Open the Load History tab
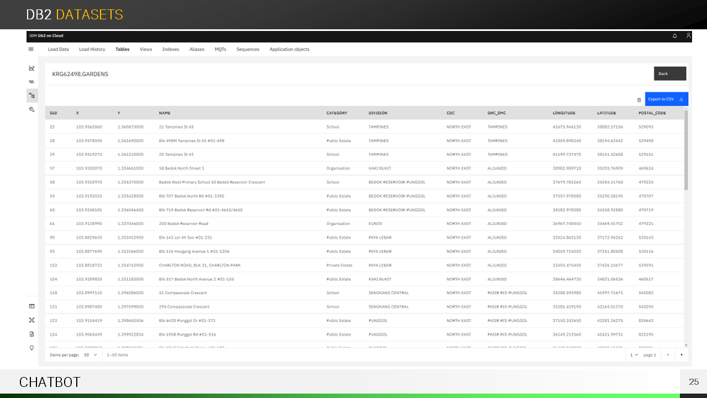The height and width of the screenshot is (398, 707). 92,49
